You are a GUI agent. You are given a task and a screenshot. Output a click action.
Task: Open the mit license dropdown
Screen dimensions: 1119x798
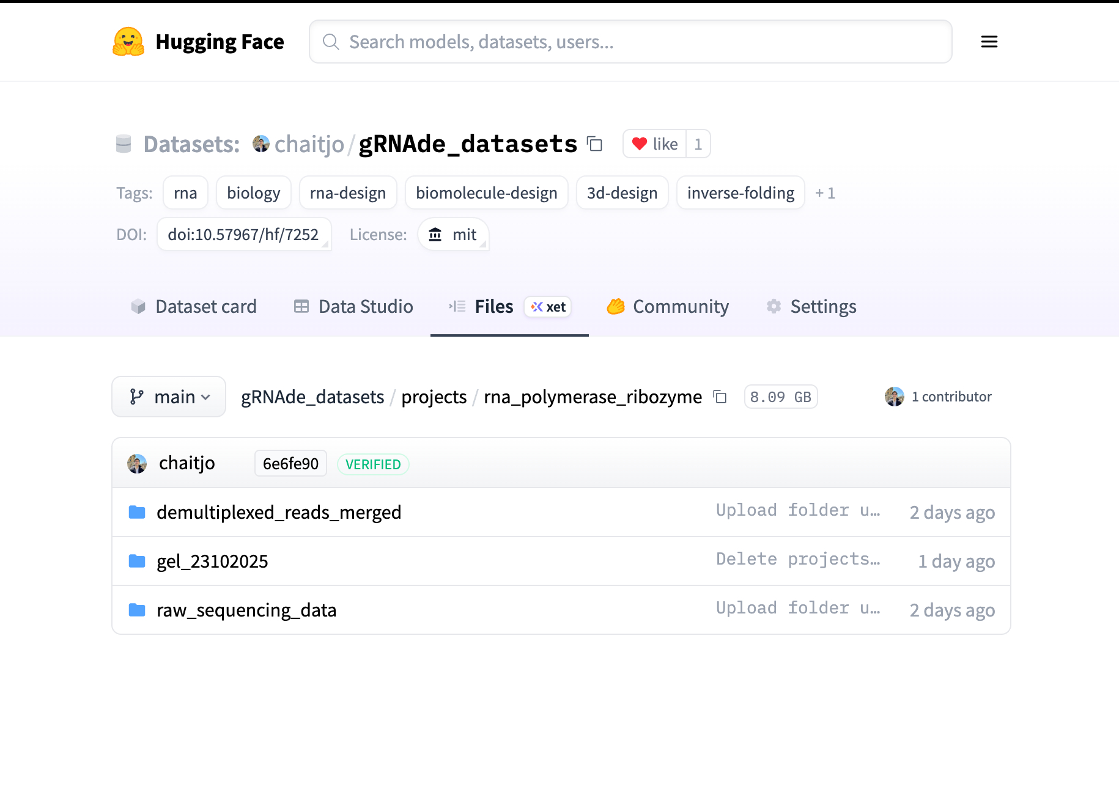point(453,235)
